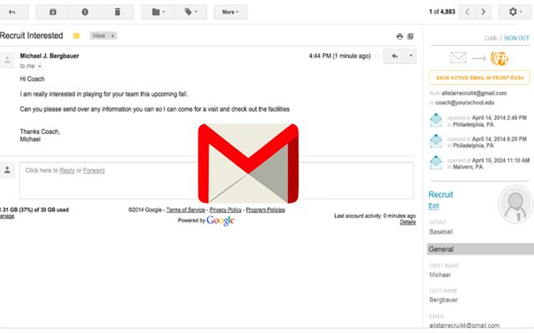Open the settings gear menu

coord(515,12)
